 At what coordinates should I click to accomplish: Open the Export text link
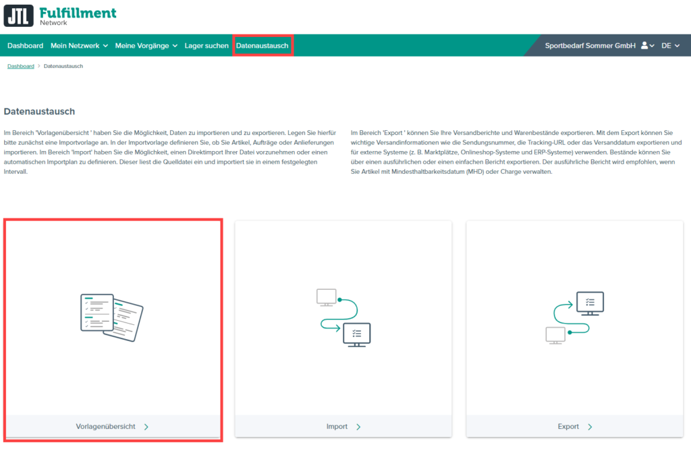point(568,427)
